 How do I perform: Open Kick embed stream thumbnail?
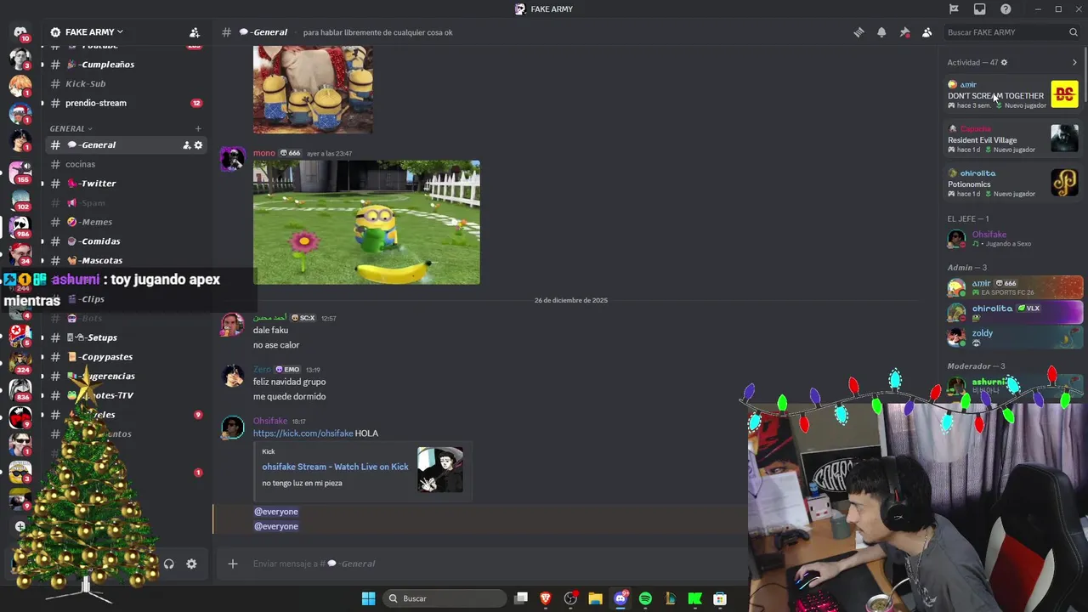[x=440, y=470]
